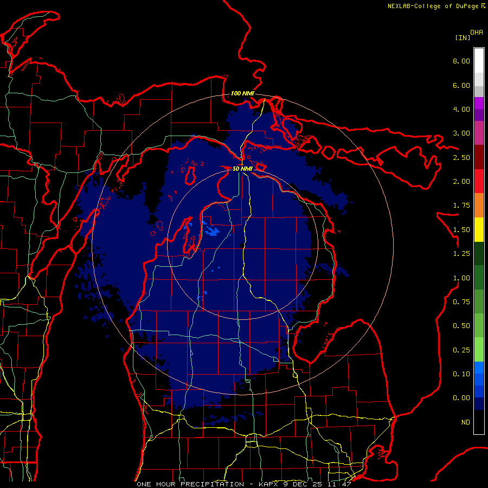Select the dark red 2.50 color swatch
488x488 pixels.
tap(479, 157)
